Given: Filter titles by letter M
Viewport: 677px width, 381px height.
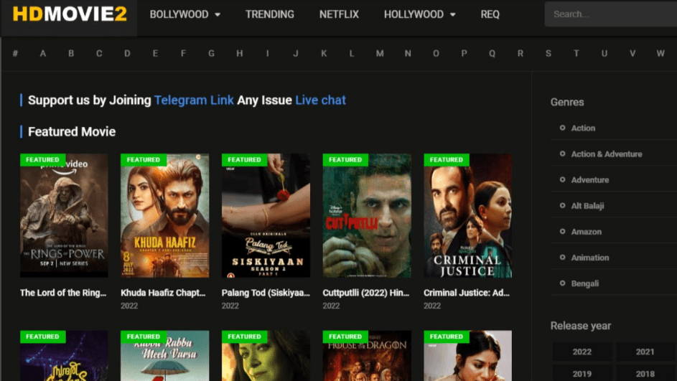Looking at the screenshot, I should point(380,54).
